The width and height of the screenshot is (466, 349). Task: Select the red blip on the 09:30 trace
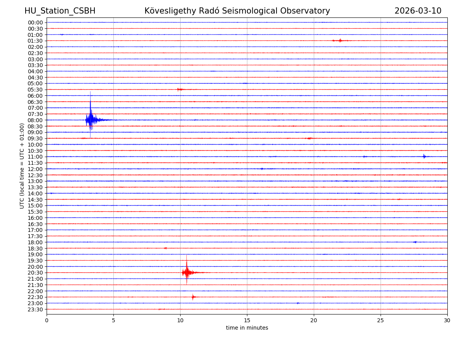309,138
